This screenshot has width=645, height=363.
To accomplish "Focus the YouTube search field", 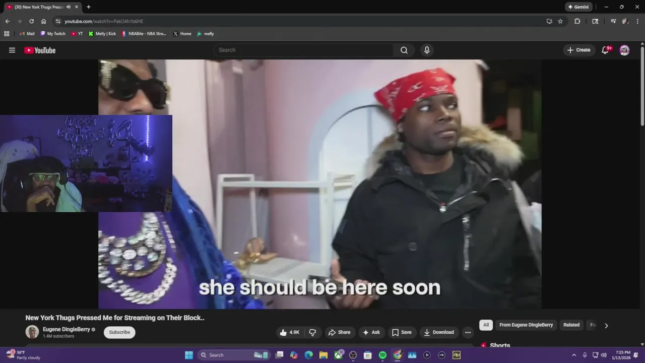I will (303, 50).
